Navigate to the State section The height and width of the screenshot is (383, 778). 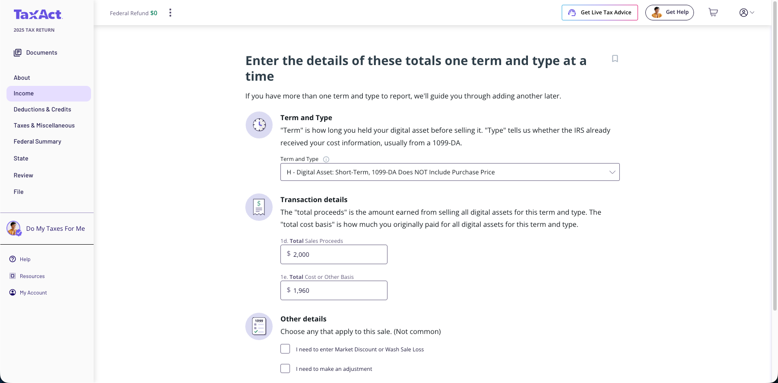point(21,158)
